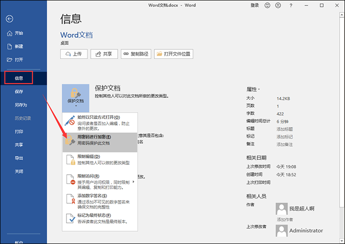This screenshot has width=345, height=244.
Task: Expand the 属性 properties dropdown
Action: coord(253,90)
